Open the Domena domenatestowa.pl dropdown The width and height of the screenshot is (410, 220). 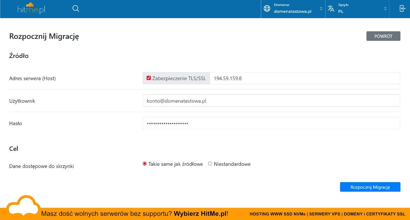click(x=293, y=9)
